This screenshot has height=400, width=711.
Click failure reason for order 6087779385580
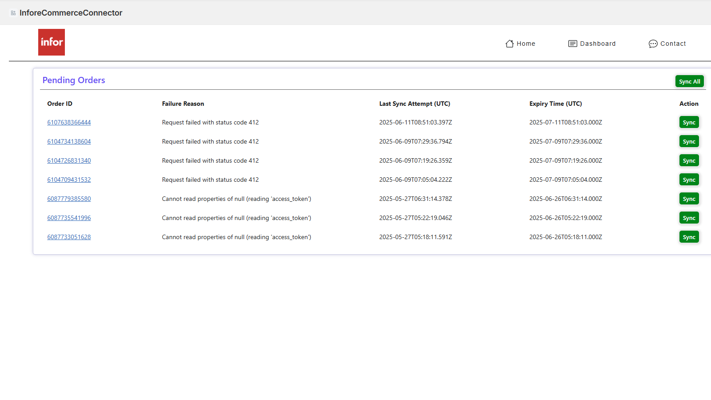tap(236, 199)
